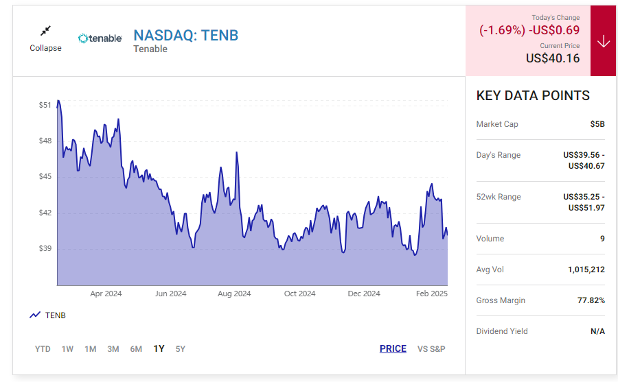Select the 5Y time range
This screenshot has width=618, height=382.
click(180, 349)
